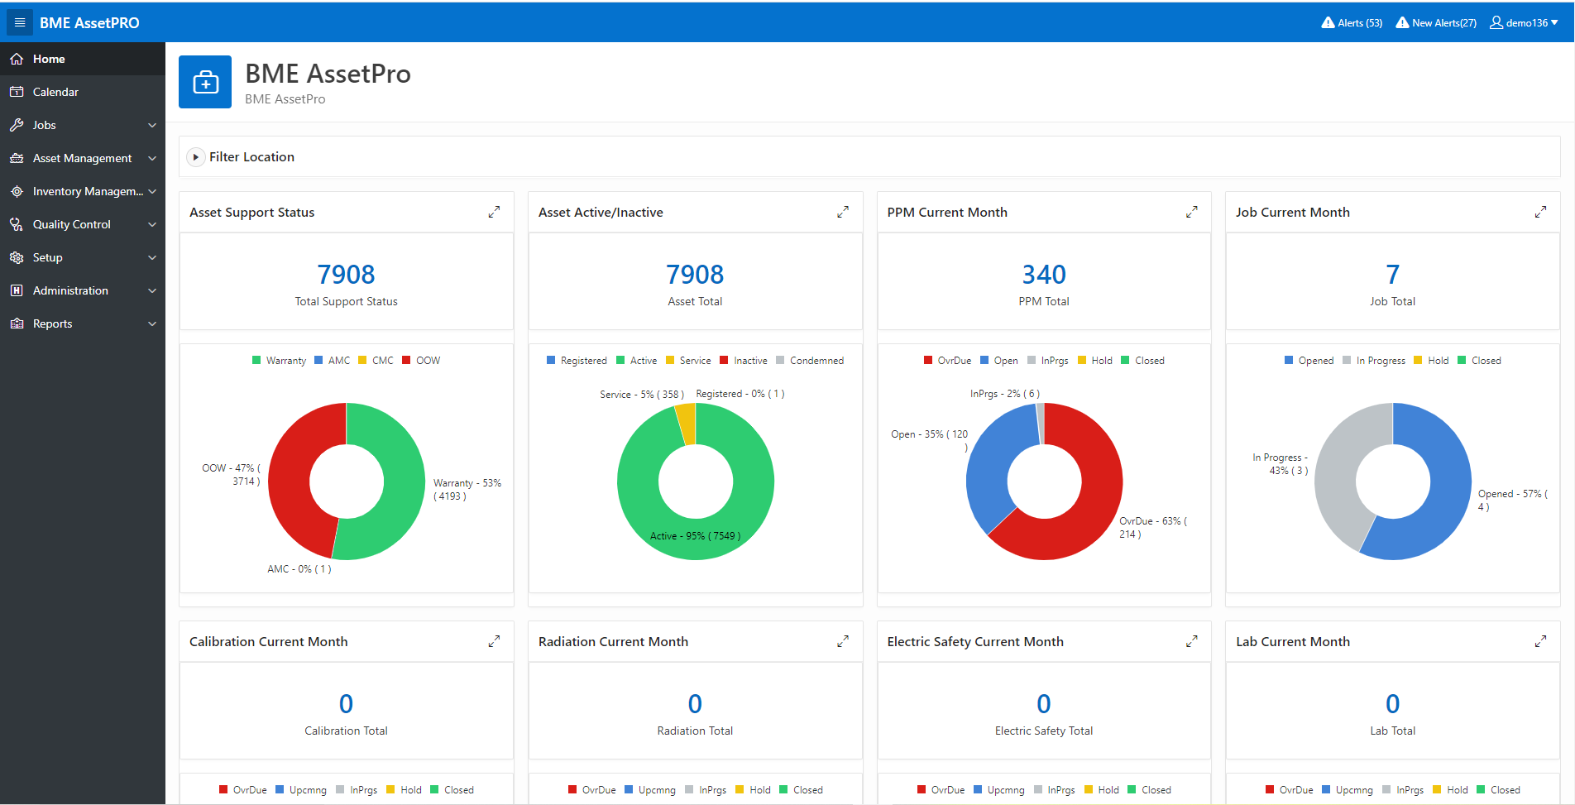Click the Calendar icon in sidebar
The height and width of the screenshot is (805, 1575).
[17, 92]
